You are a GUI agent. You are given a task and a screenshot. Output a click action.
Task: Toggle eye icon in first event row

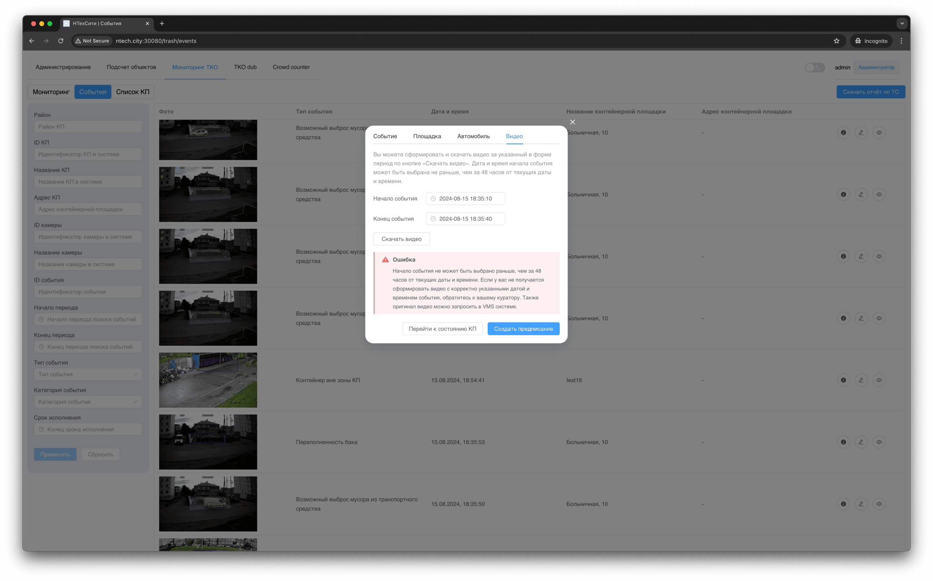click(879, 133)
